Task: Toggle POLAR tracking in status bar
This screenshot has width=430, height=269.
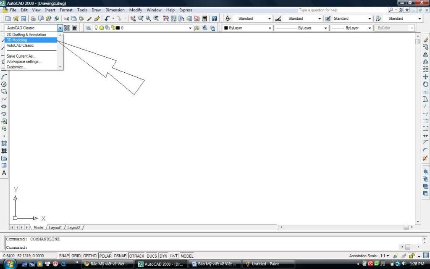Action: 105,256
